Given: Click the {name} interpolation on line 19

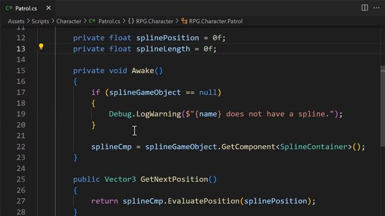Looking at the screenshot, I should [208, 114].
